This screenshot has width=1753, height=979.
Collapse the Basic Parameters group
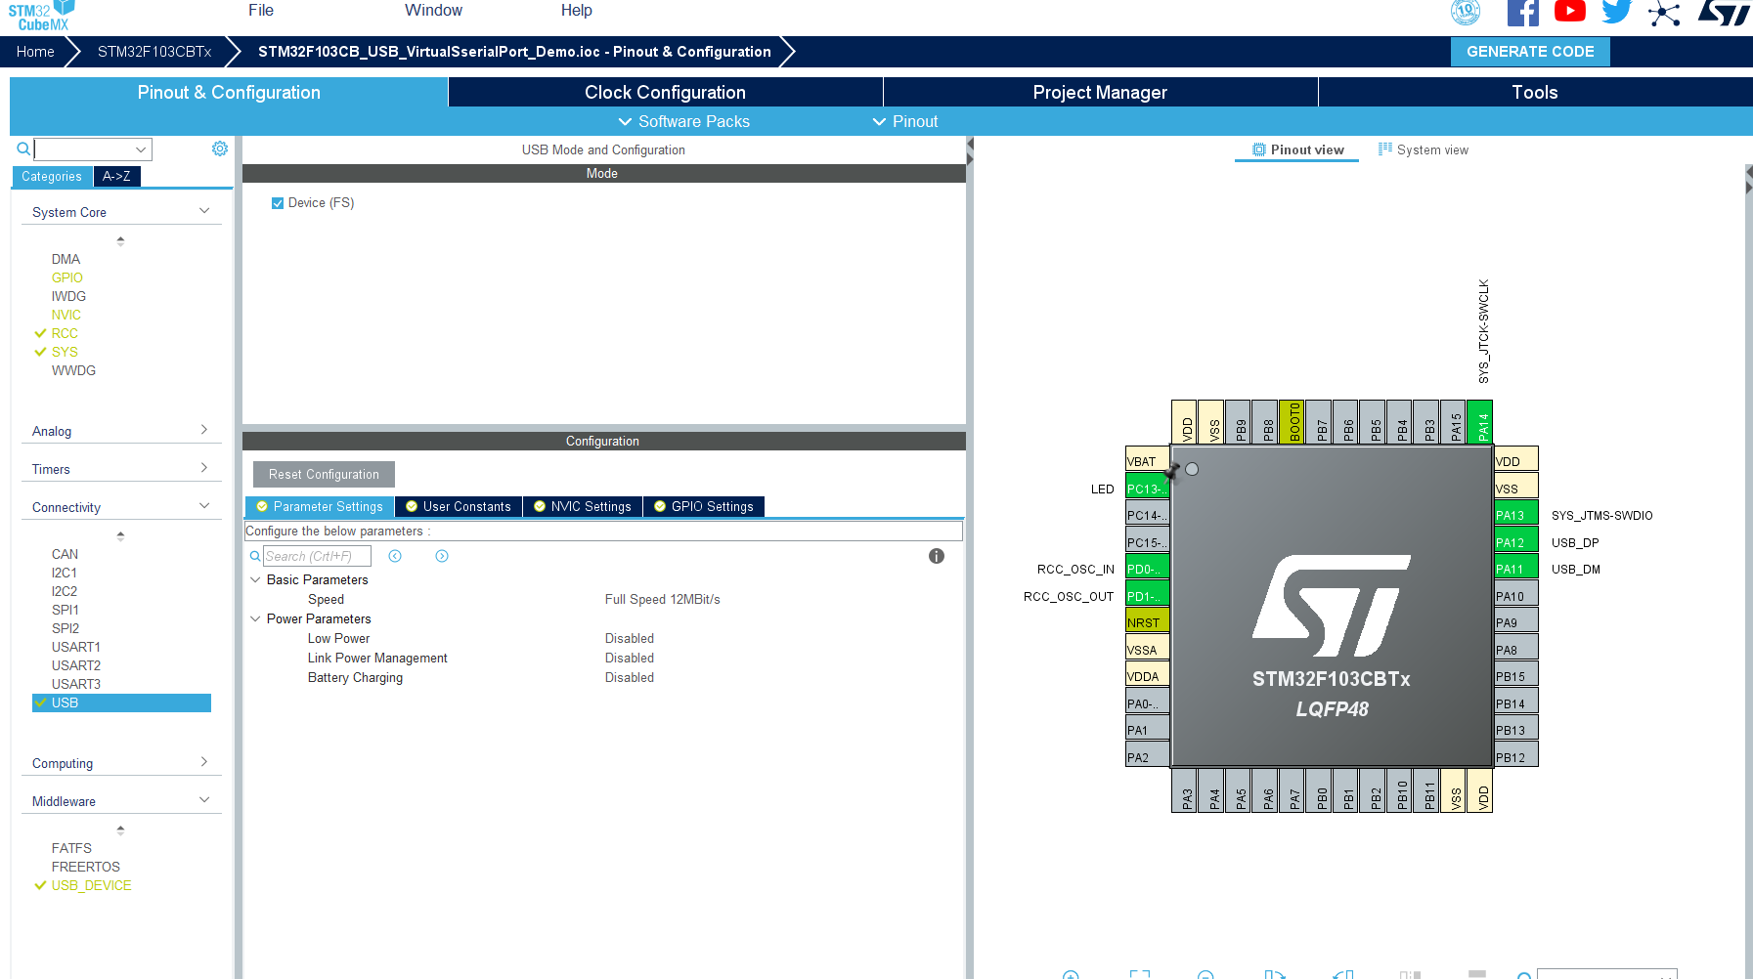click(255, 579)
